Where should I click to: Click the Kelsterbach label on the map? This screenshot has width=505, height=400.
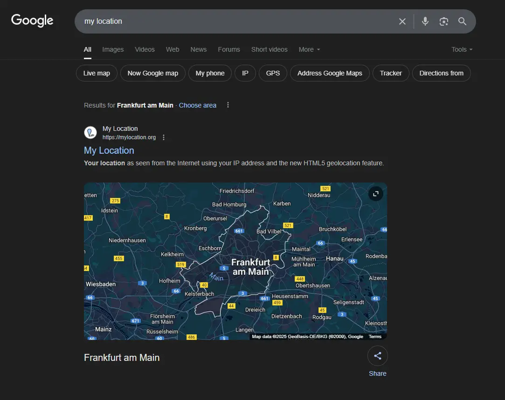click(199, 294)
